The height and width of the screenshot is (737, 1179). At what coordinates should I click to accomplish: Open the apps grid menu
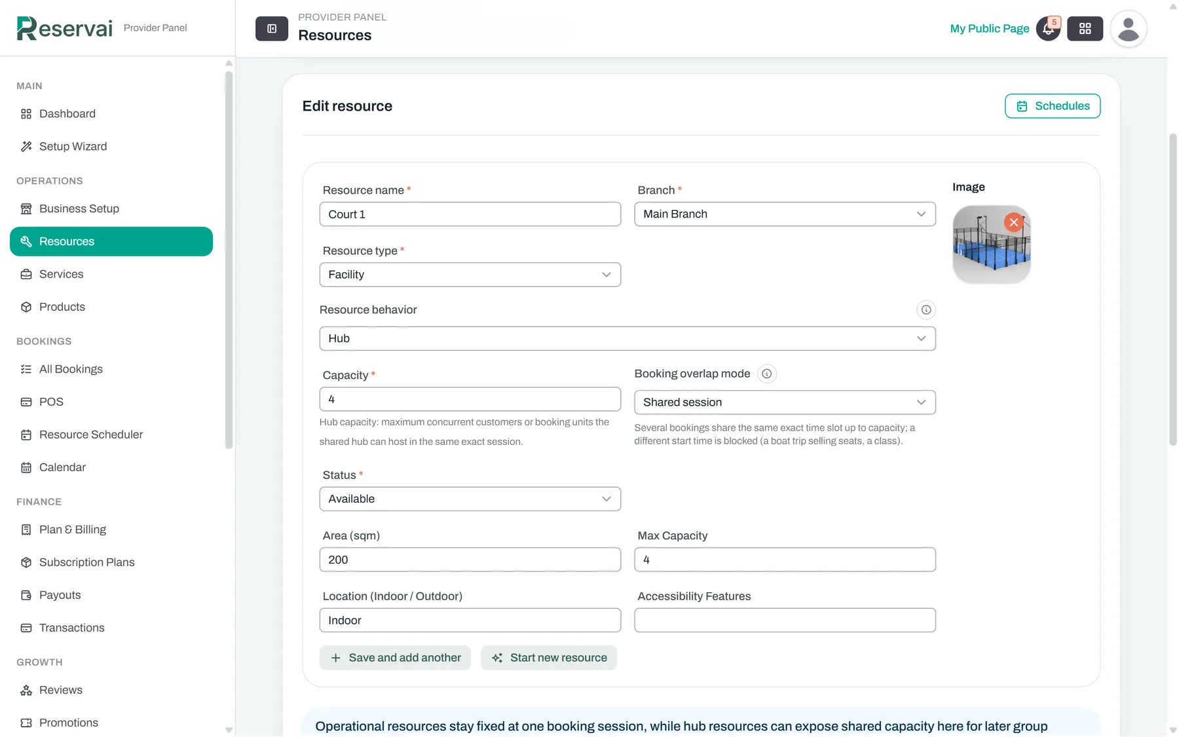coord(1085,29)
